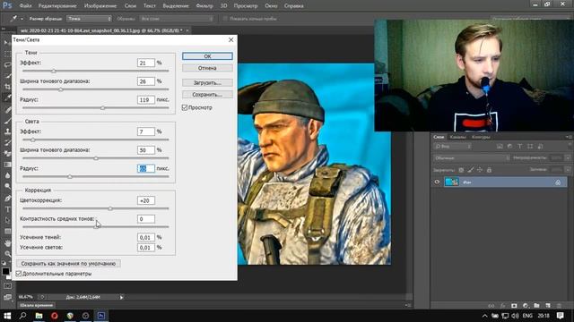Select the Pen tool
The width and height of the screenshot is (574, 322).
pyautogui.click(x=7, y=199)
